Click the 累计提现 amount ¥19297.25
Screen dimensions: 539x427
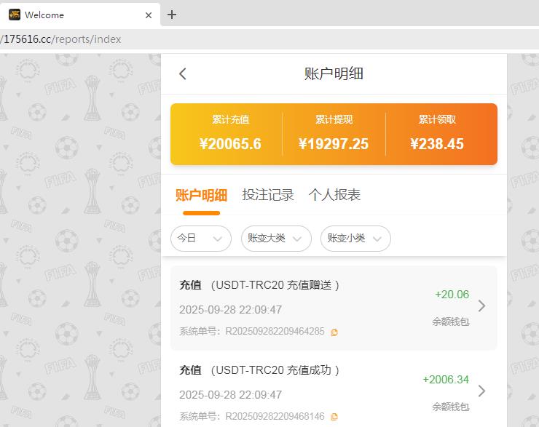click(334, 144)
